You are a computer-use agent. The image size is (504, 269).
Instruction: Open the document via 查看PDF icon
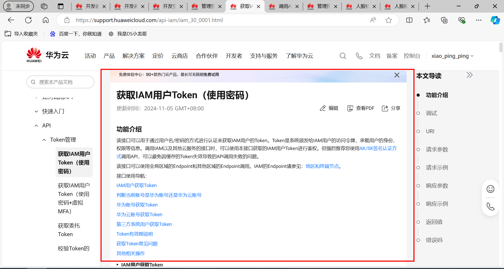pyautogui.click(x=350, y=108)
